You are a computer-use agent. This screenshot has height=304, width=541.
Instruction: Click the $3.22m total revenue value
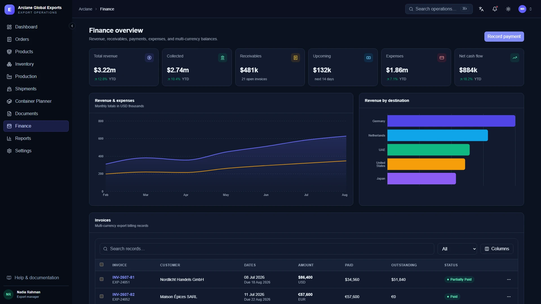point(105,70)
